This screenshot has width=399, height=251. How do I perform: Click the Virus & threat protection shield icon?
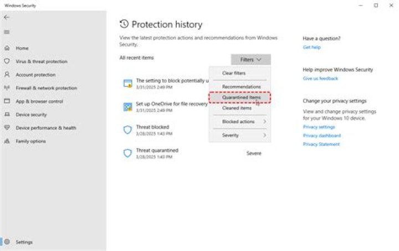[x=7, y=62]
